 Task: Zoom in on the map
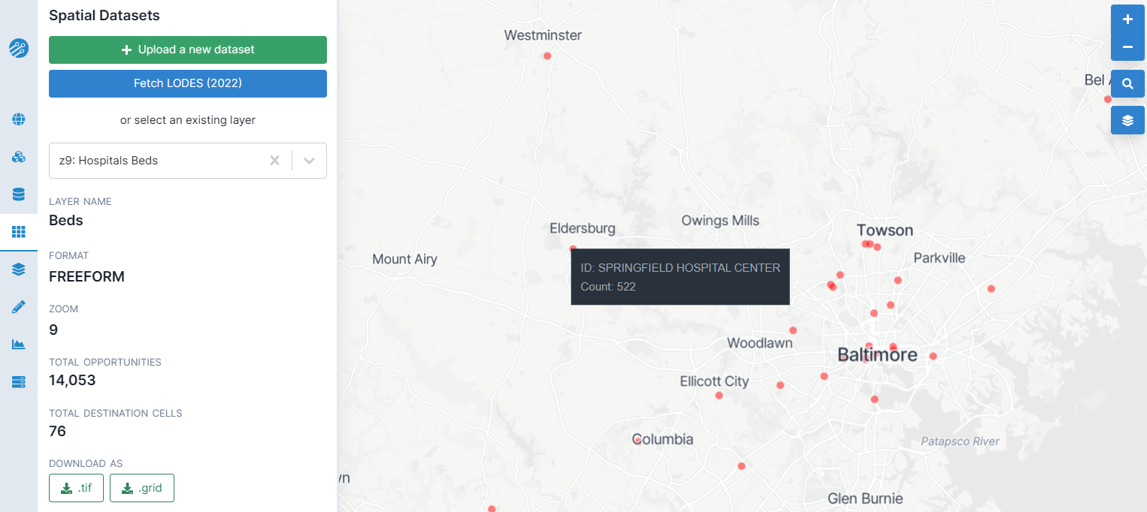pyautogui.click(x=1127, y=20)
